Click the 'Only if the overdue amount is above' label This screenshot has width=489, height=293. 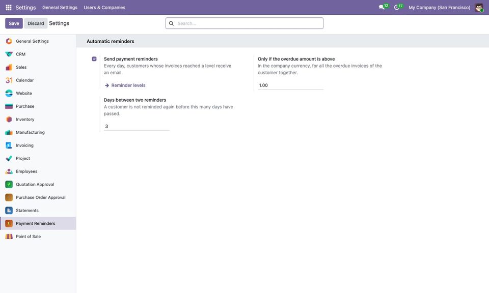tap(296, 59)
